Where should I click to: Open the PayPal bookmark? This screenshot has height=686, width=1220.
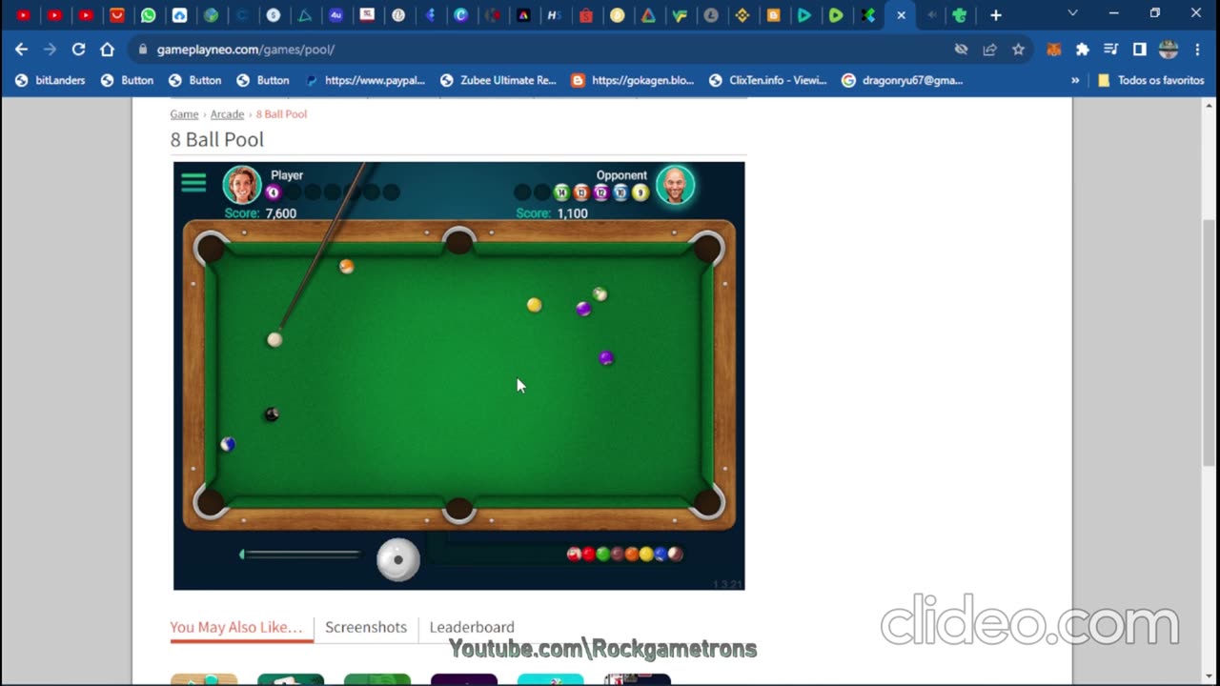pyautogui.click(x=365, y=81)
